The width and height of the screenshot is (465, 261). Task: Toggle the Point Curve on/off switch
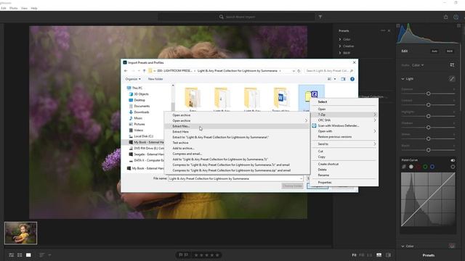point(453,160)
